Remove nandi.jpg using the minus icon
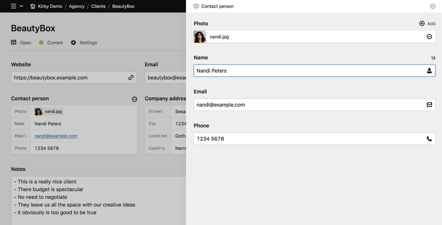Viewport: 442px width, 225px height. pos(429,37)
